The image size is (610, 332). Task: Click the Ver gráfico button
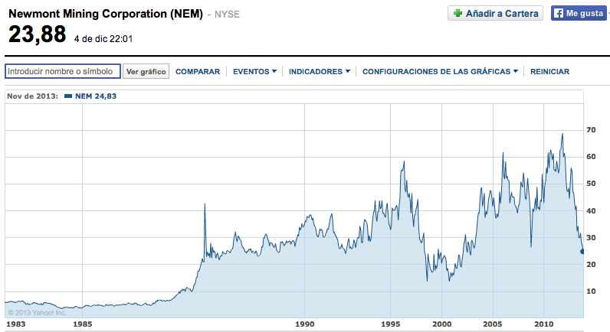tap(146, 71)
